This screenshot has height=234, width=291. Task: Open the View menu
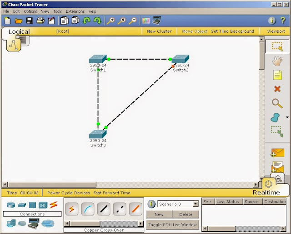(x=45, y=11)
